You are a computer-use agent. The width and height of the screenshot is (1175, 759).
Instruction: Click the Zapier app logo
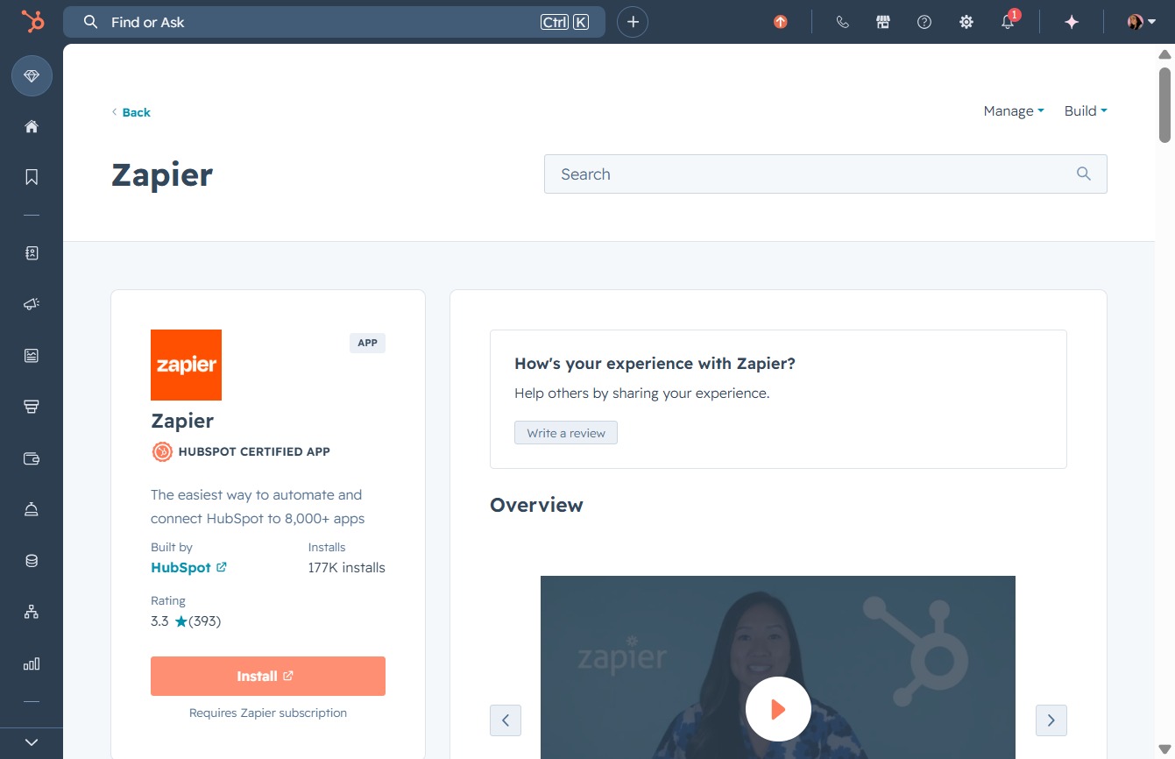(186, 365)
